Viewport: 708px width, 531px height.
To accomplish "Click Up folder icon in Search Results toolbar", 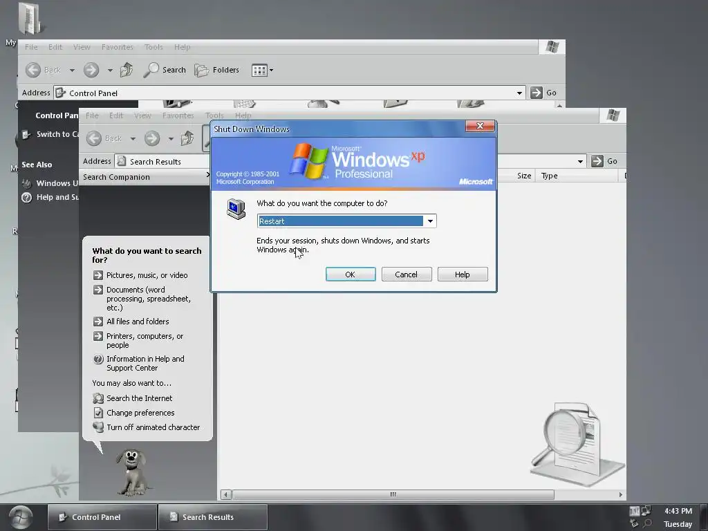I will 187,138.
